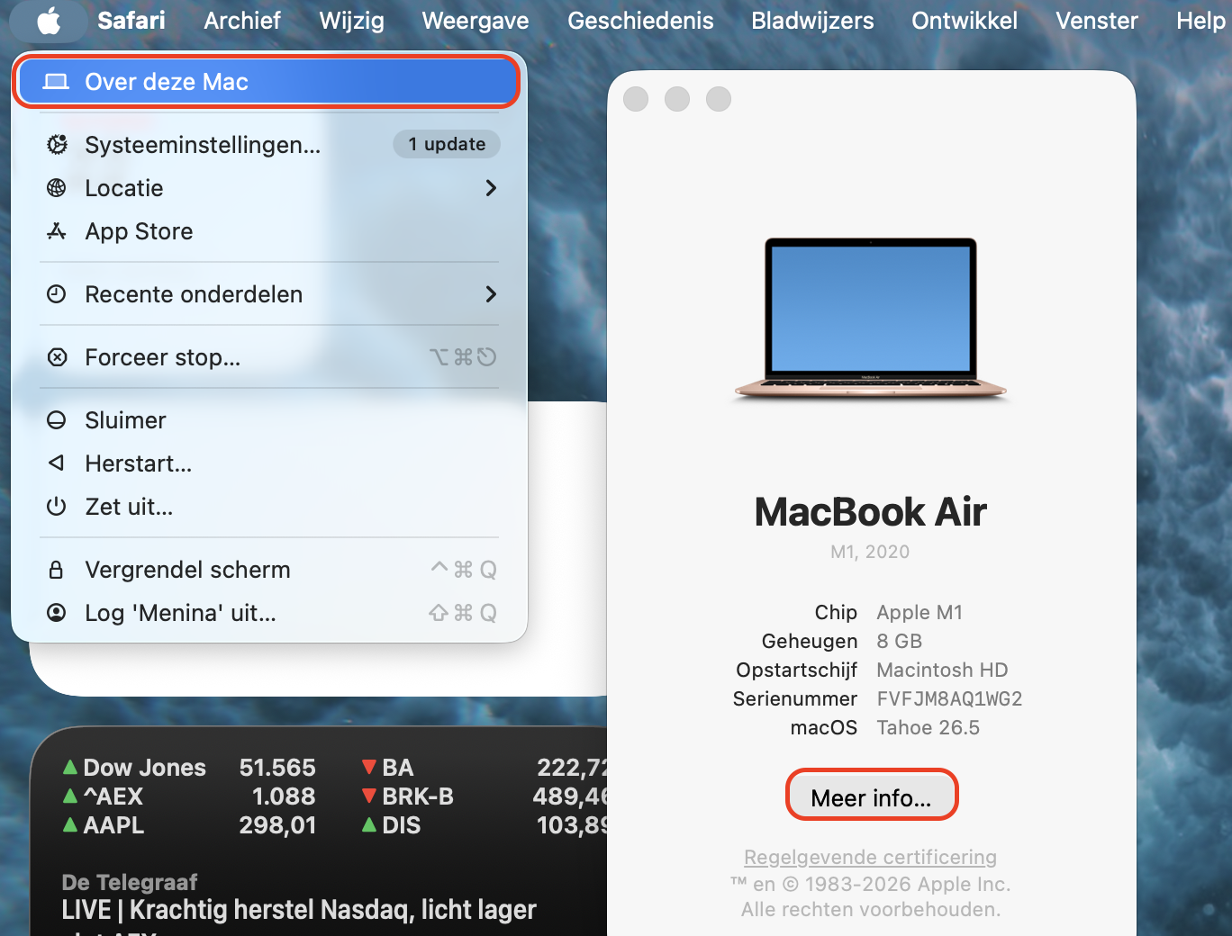
Task: Choose Herstart… menu entry
Action: tap(269, 463)
